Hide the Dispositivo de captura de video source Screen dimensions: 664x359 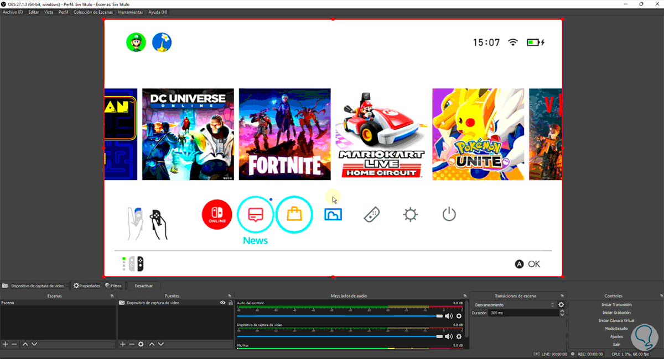coord(222,303)
